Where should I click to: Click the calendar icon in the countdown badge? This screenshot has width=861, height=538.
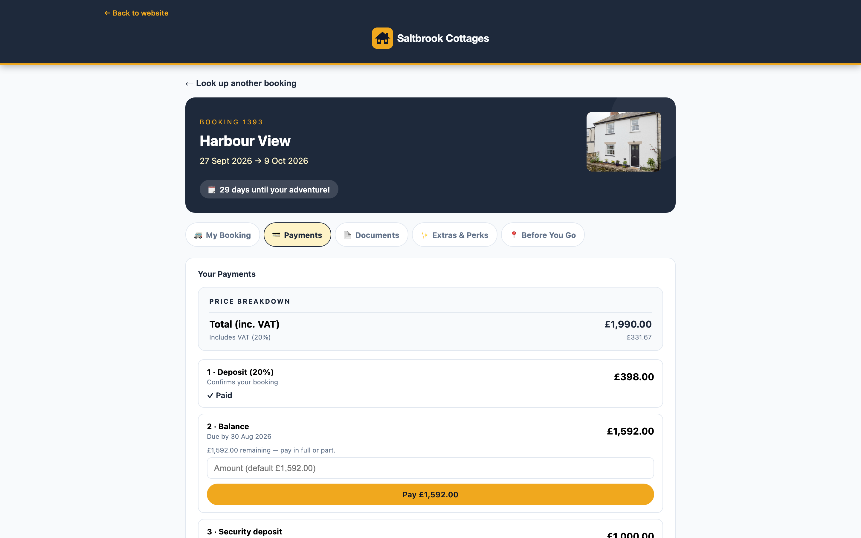coord(212,190)
